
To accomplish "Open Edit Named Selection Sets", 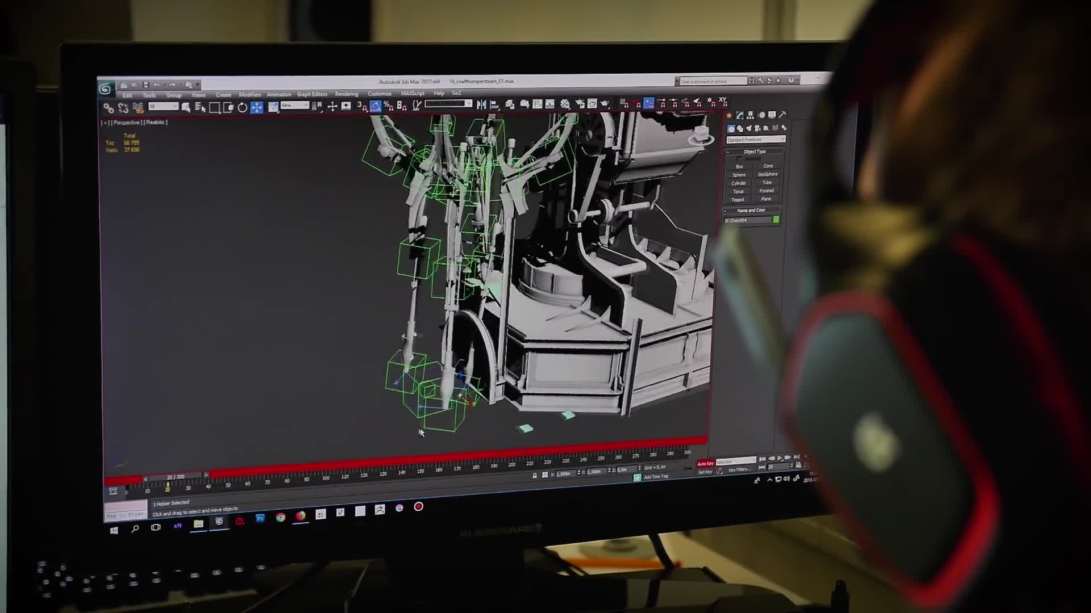I will [418, 105].
